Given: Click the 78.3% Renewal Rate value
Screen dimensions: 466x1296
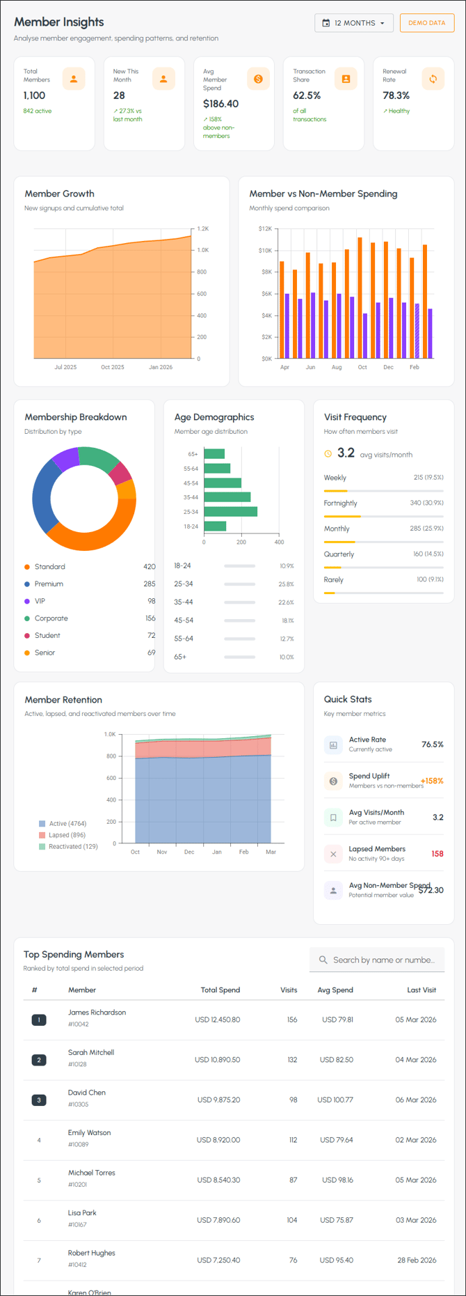Looking at the screenshot, I should (x=396, y=95).
